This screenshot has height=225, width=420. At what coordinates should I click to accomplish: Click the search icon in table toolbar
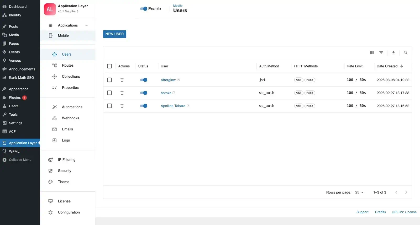click(x=406, y=53)
